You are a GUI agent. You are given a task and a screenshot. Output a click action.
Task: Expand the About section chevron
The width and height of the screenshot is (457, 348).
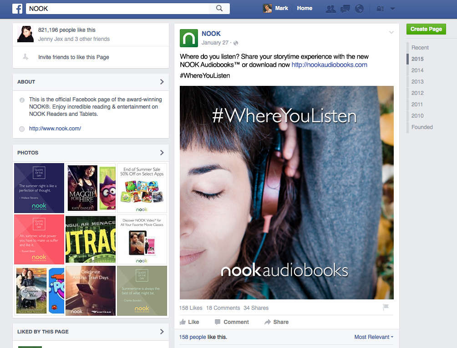[x=162, y=82]
